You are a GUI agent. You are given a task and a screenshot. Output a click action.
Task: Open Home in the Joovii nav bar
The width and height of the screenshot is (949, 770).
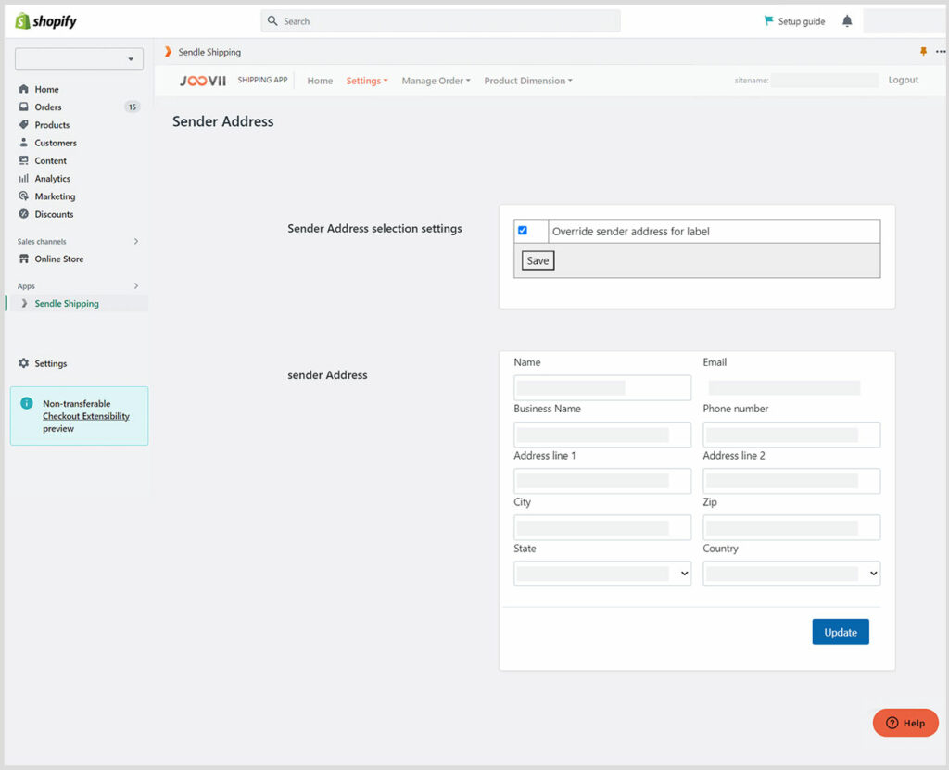coord(320,81)
